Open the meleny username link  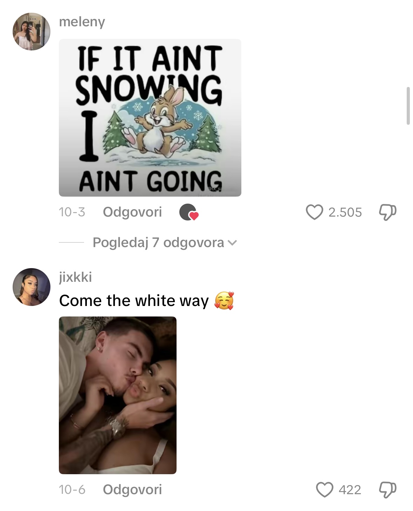82,22
